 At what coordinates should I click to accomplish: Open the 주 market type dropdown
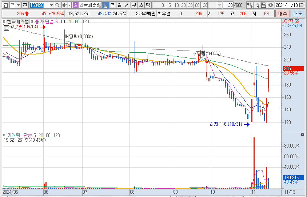[x=18, y=5]
